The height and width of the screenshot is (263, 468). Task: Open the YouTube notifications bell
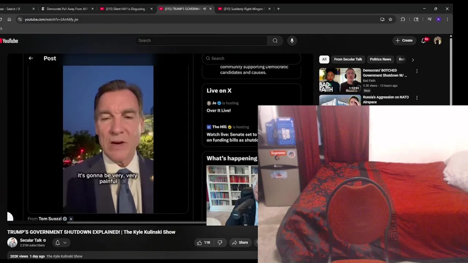tap(424, 41)
